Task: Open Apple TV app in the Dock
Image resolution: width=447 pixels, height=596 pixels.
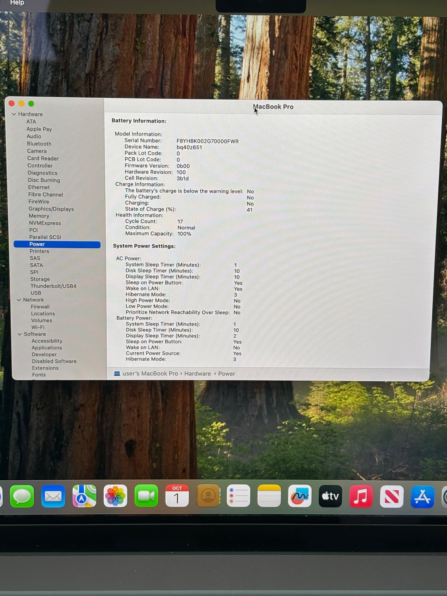Action: (330, 496)
